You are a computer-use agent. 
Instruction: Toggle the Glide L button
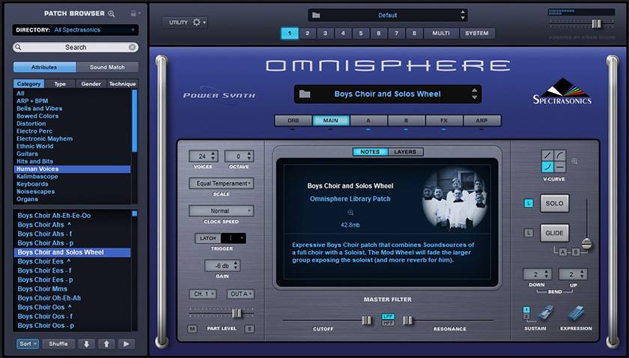[529, 233]
